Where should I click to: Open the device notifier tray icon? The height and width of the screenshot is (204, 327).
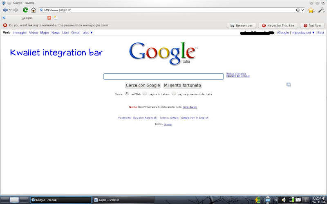(268, 200)
